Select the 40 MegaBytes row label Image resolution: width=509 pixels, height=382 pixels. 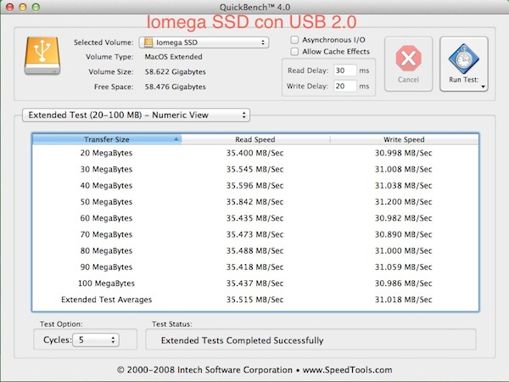point(107,185)
